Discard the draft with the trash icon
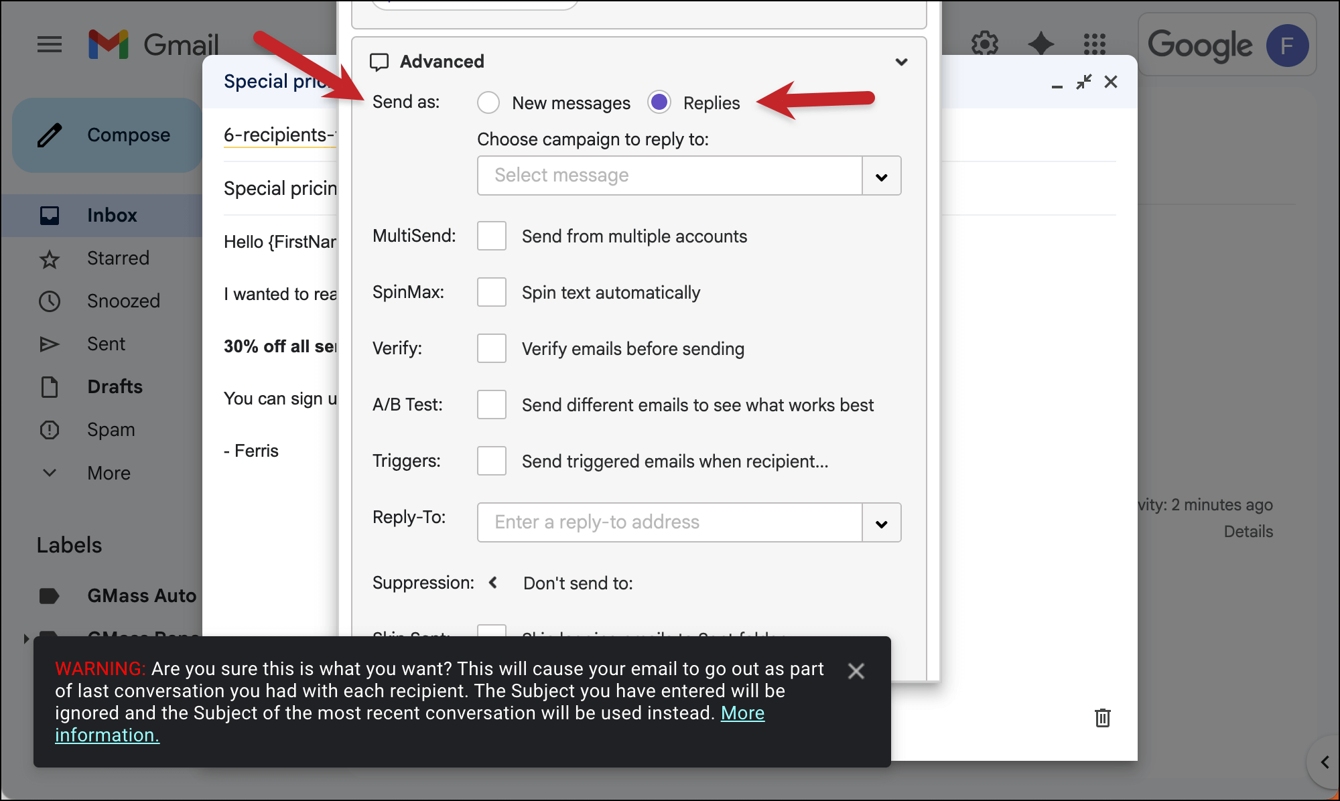This screenshot has height=801, width=1340. [1103, 718]
